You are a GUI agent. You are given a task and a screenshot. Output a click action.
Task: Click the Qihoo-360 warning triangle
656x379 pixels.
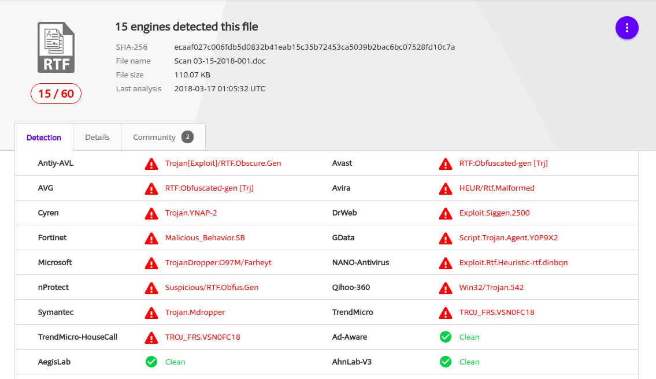coord(446,288)
